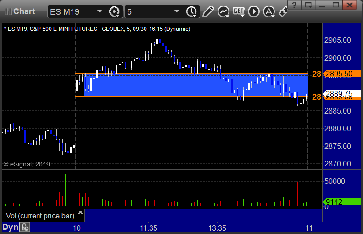Toggle the scale lock icon beside Dyn
The width and height of the screenshot is (363, 234).
click(x=25, y=227)
